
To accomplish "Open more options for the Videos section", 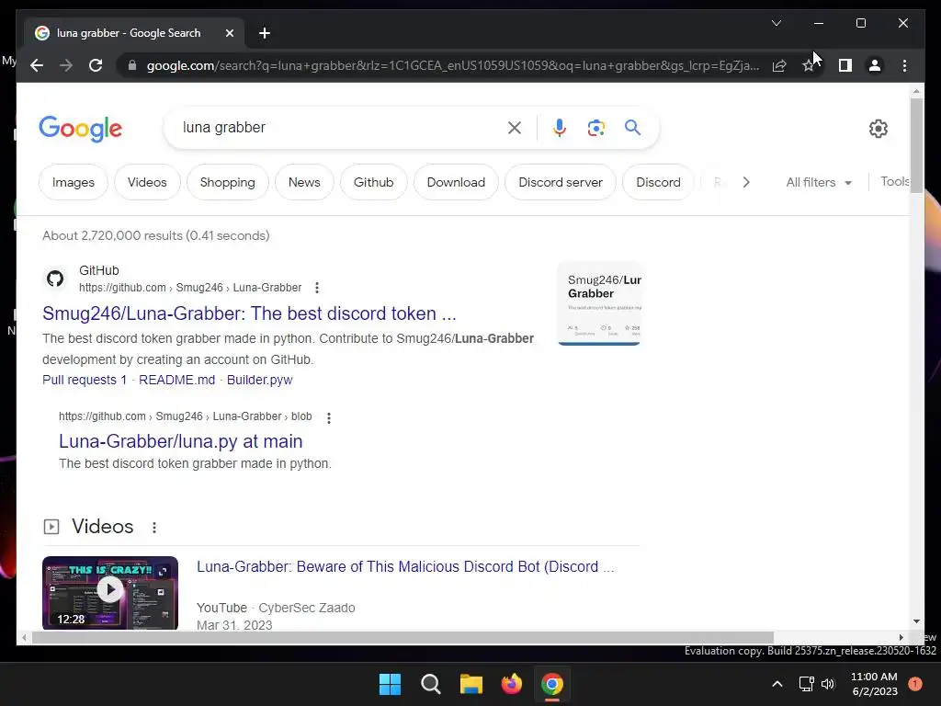I will (154, 527).
